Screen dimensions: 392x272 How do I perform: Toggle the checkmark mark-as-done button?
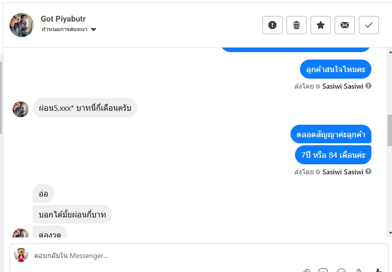[369, 25]
